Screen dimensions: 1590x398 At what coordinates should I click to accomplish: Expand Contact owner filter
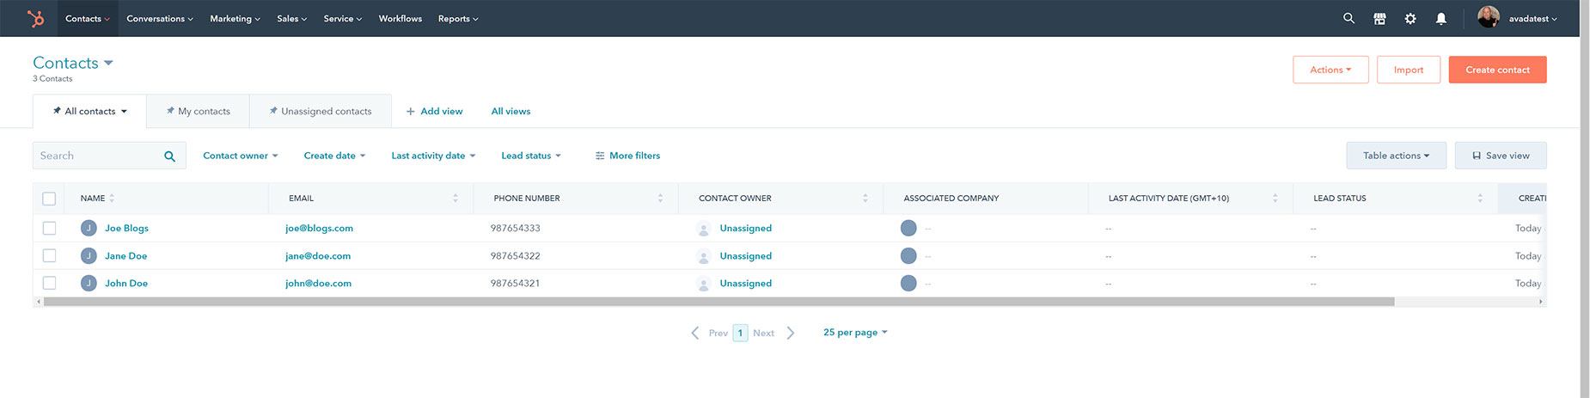pos(241,156)
